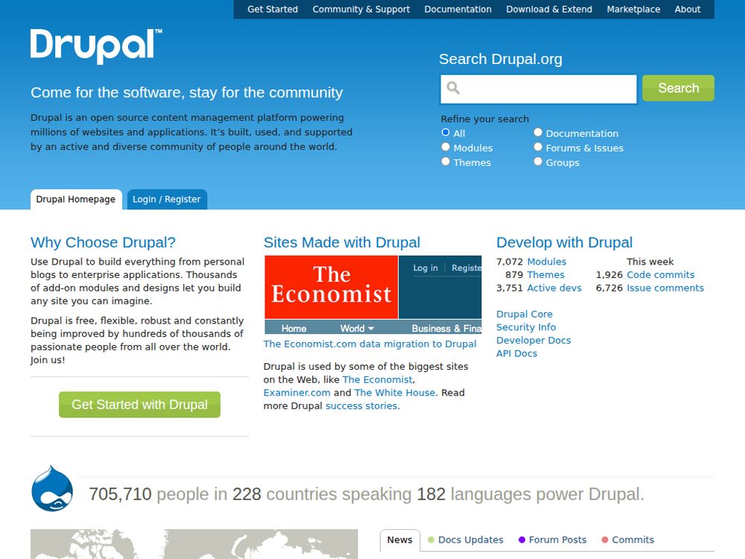Image resolution: width=745 pixels, height=559 pixels.
Task: Open the Get Started menu
Action: click(273, 9)
